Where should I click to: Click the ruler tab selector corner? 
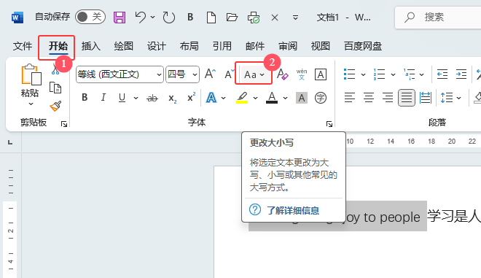click(10, 142)
